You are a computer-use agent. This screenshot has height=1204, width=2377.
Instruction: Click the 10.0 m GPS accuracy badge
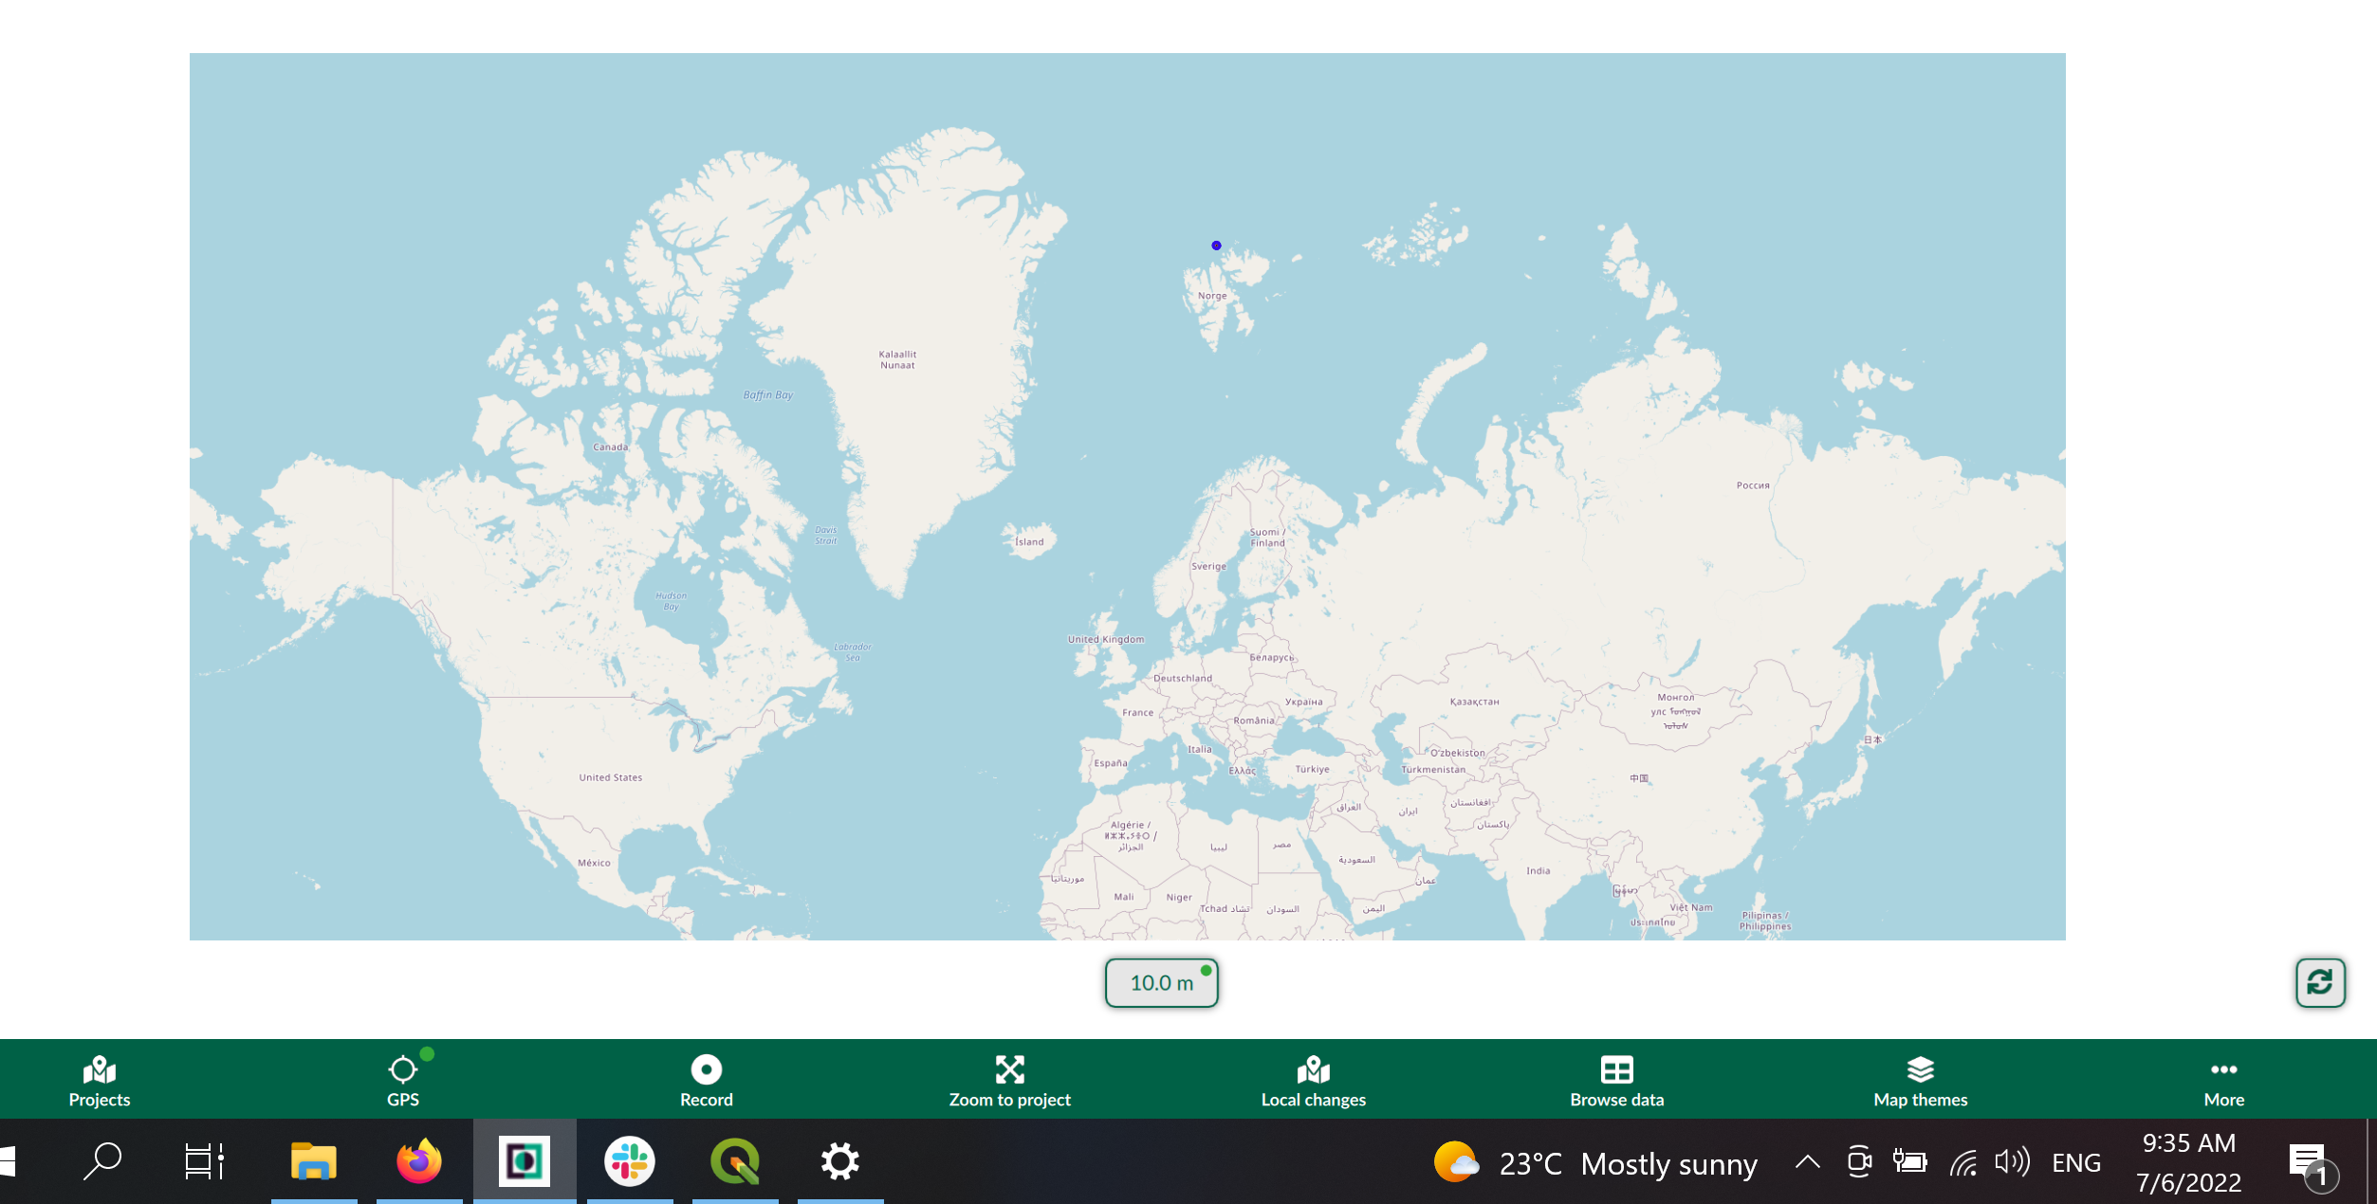(1161, 983)
